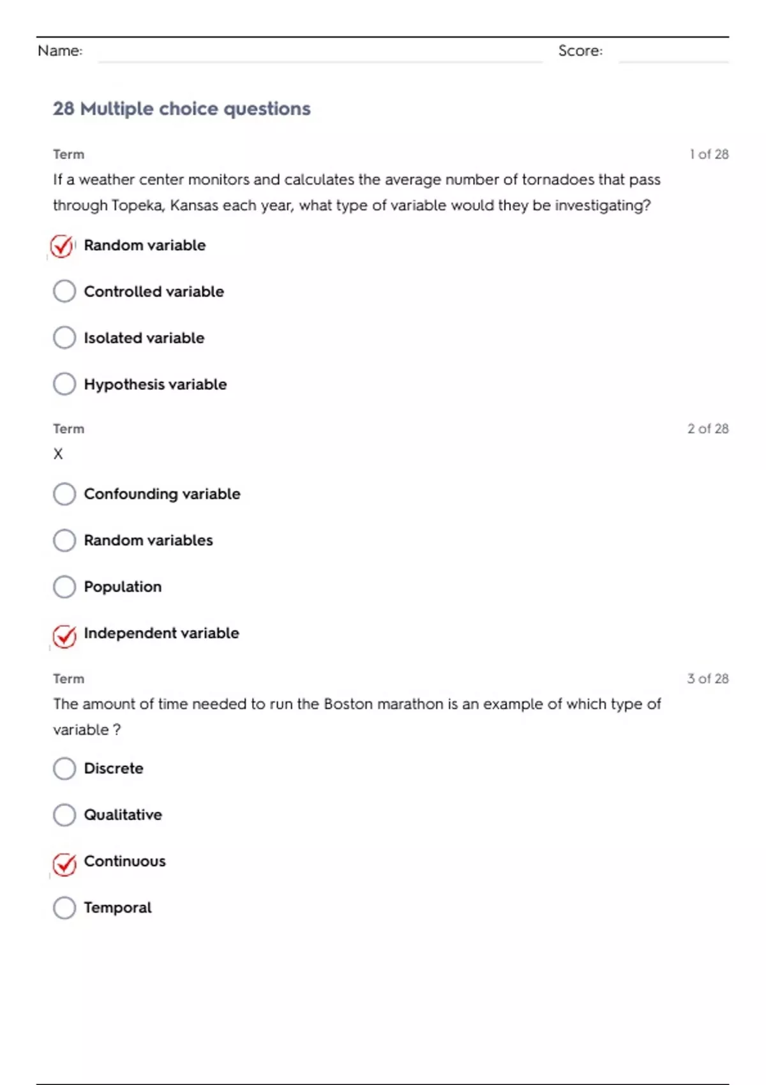Screen dimensions: 766x1085
Task: Click the checked Independent variable answer
Action: [64, 636]
